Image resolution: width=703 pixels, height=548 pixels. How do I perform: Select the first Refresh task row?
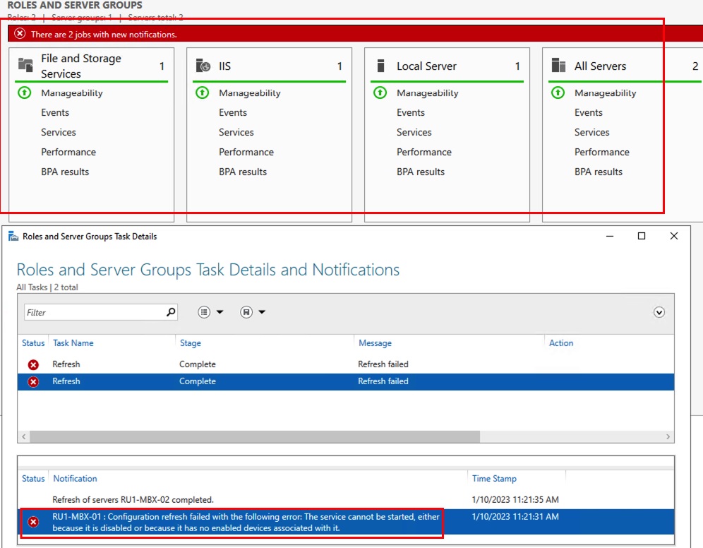tap(346, 364)
